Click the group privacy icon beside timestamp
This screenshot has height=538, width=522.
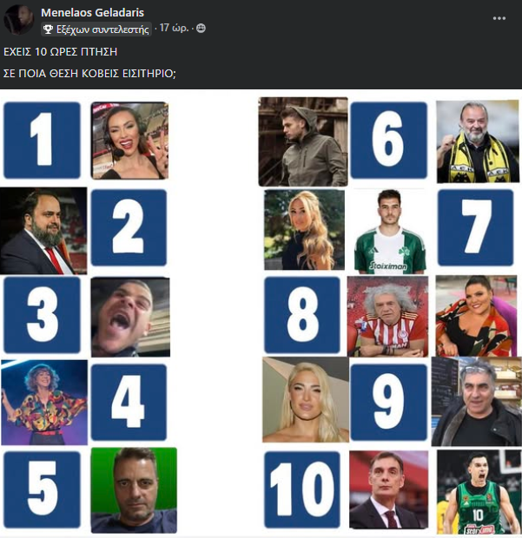coord(201,28)
